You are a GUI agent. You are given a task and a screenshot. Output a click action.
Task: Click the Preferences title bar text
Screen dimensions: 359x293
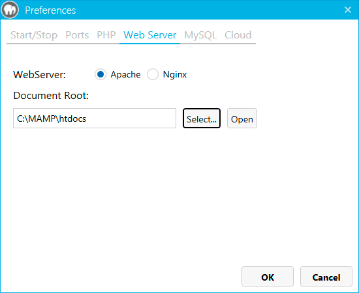(50, 10)
